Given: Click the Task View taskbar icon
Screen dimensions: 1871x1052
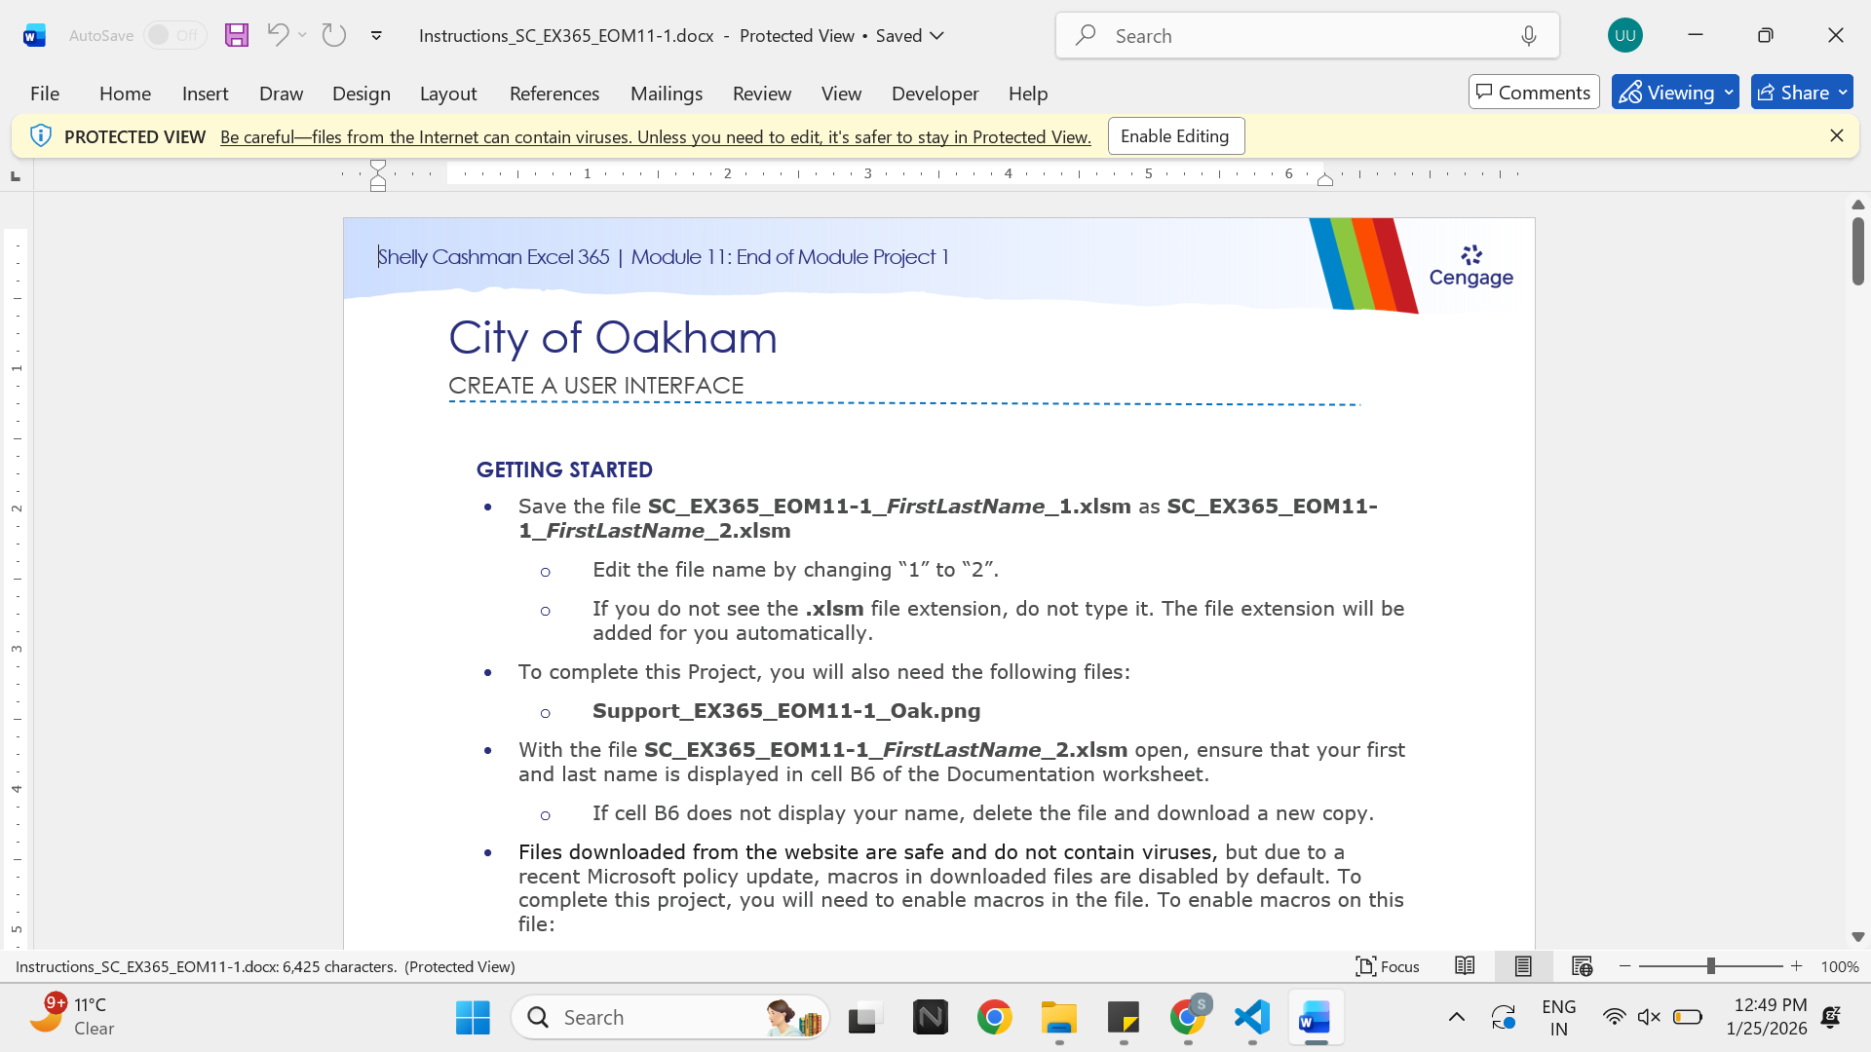Looking at the screenshot, I should click(864, 1018).
